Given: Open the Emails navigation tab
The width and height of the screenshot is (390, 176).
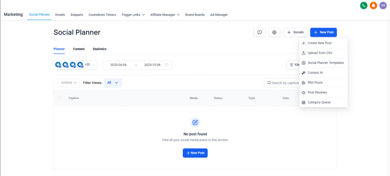Looking at the screenshot, I should [60, 15].
